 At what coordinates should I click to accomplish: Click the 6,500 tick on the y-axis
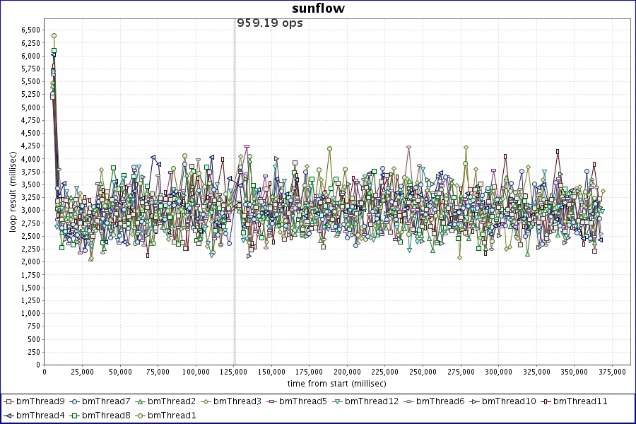tap(30, 30)
